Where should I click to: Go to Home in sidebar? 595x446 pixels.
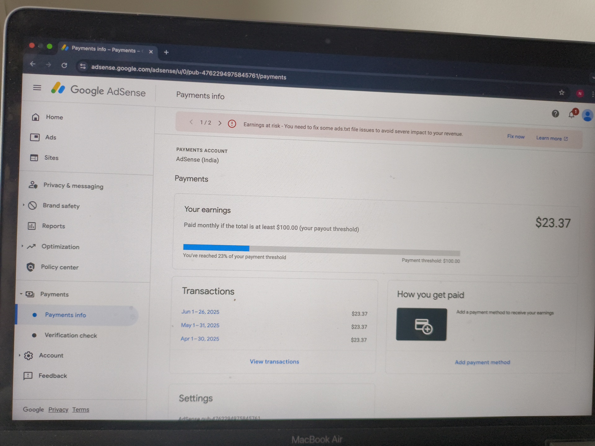click(54, 117)
